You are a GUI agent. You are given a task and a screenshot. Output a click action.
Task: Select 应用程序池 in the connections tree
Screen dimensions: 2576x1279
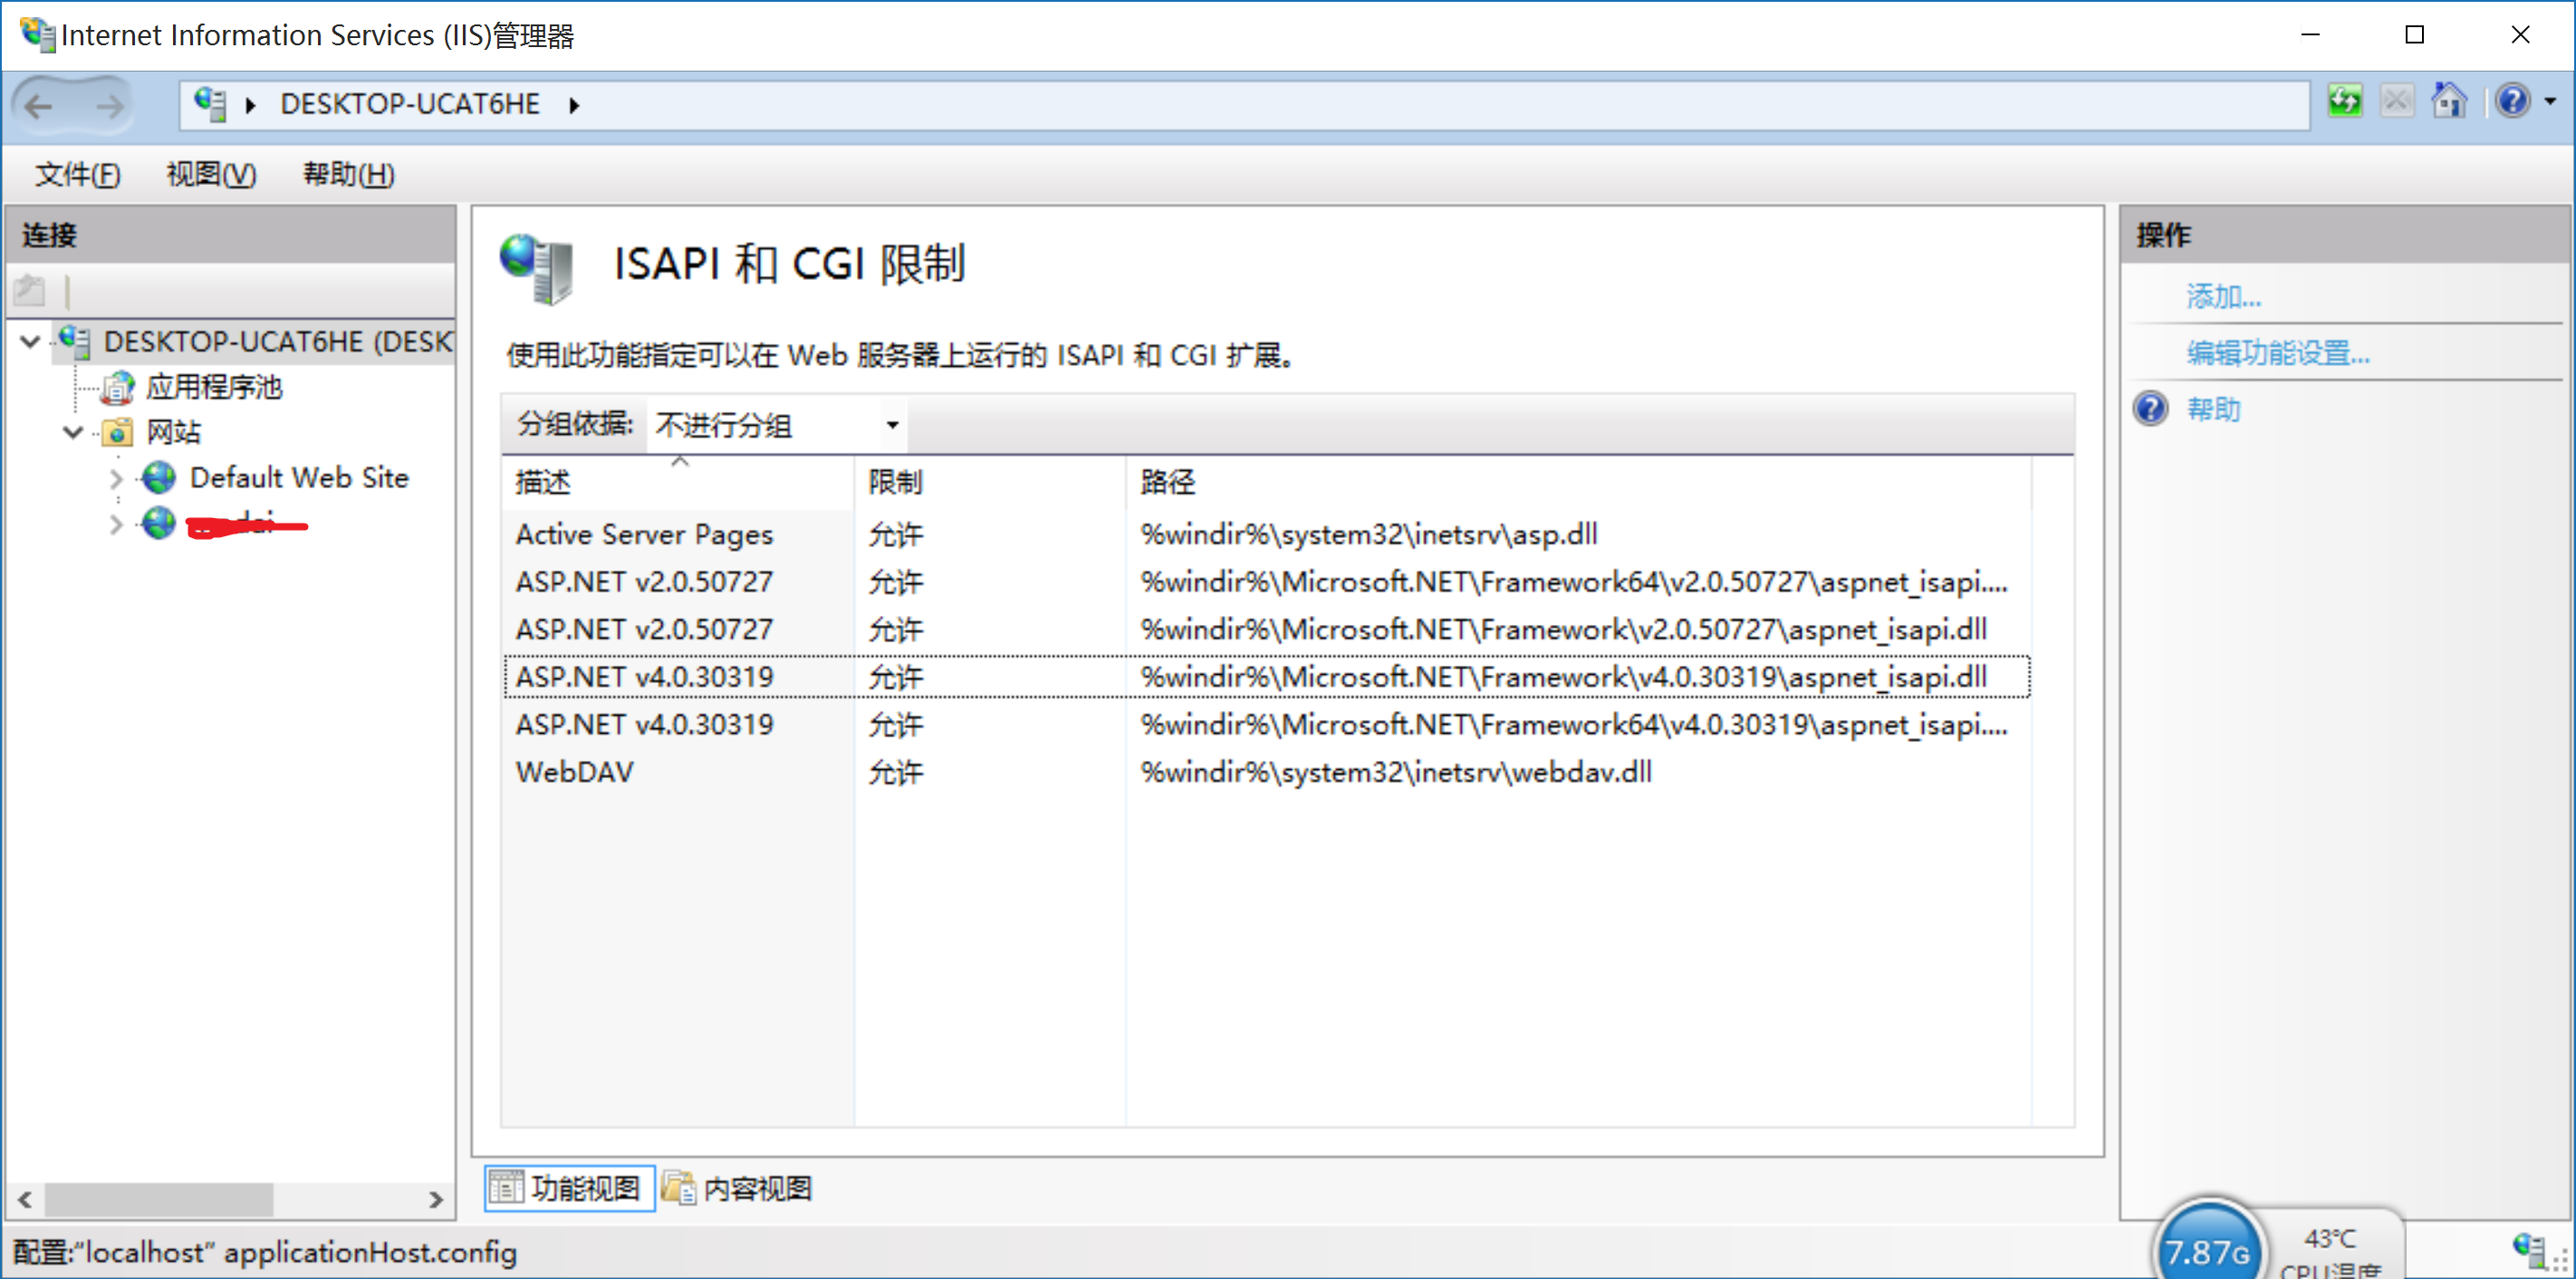[x=214, y=387]
